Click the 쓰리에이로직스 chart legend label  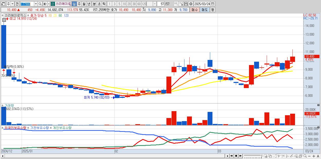click(x=15, y=15)
